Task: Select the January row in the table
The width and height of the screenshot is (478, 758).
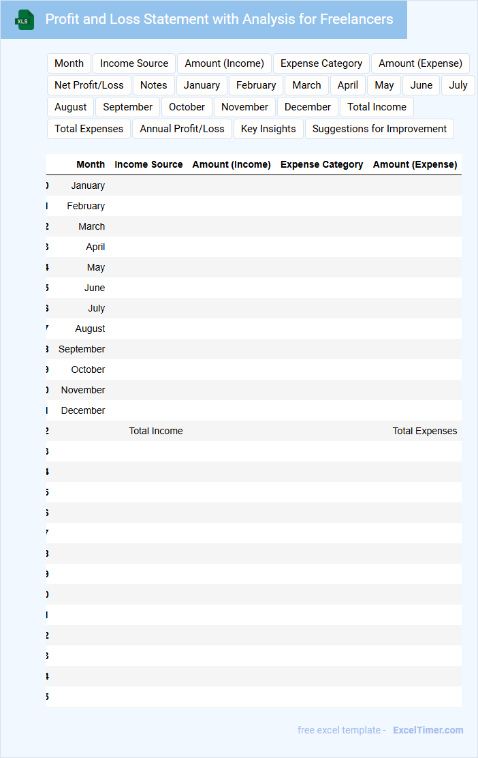Action: [x=254, y=185]
